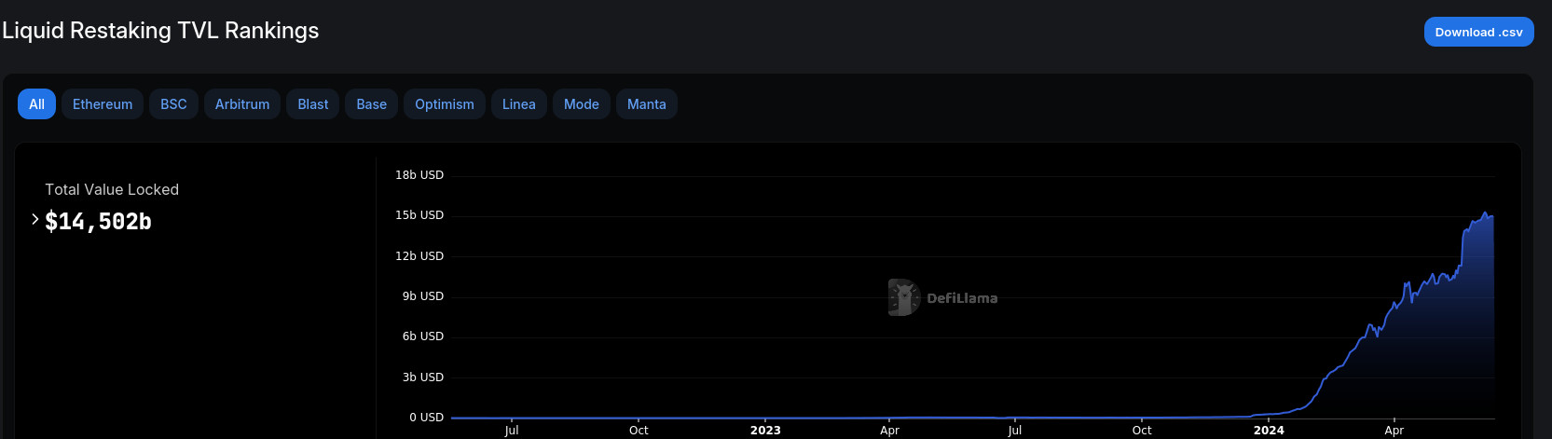
Task: Click the 2024 label on the time axis
Action: tap(1269, 430)
